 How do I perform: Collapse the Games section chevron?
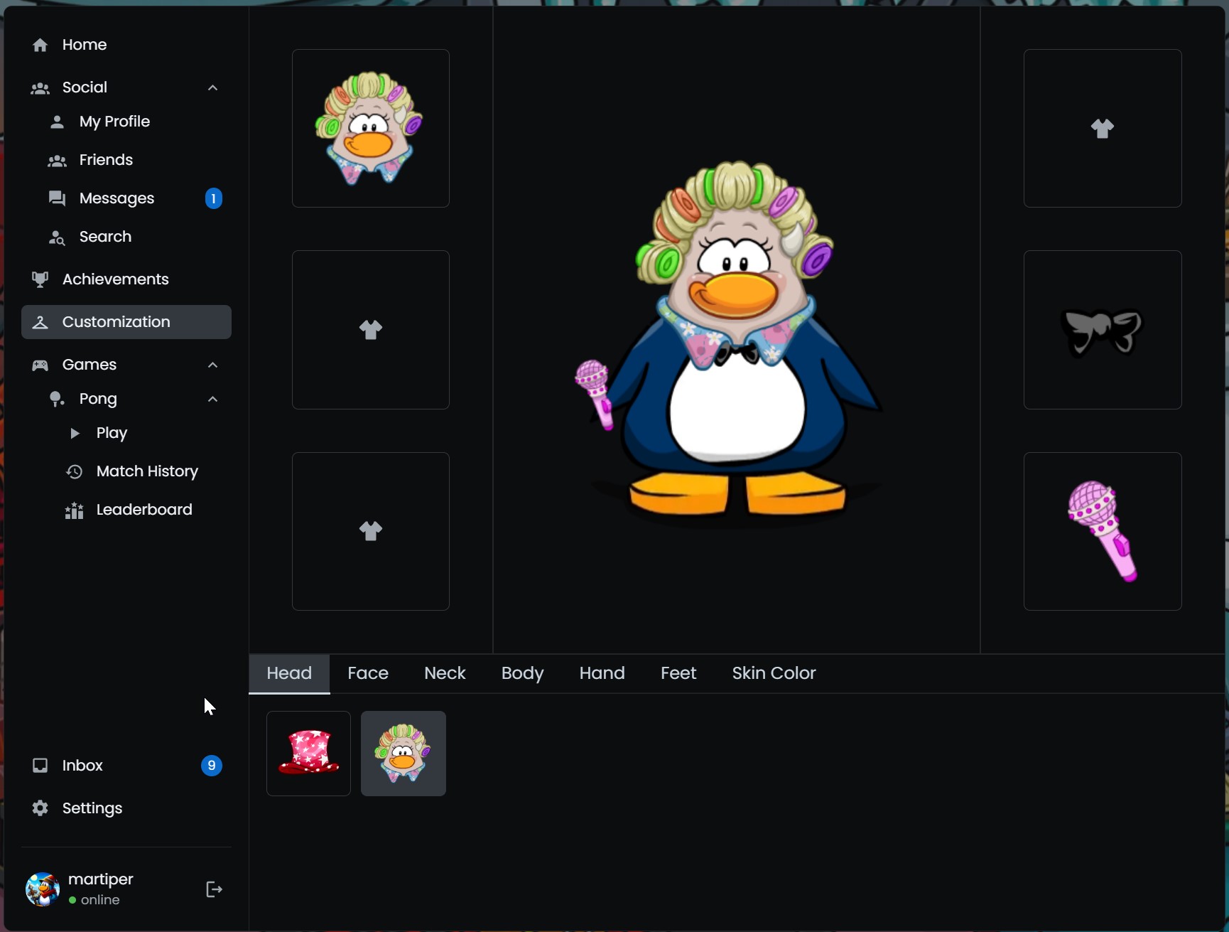212,365
